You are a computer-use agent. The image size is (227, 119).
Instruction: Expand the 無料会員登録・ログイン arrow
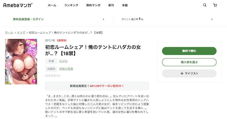(x=104, y=19)
